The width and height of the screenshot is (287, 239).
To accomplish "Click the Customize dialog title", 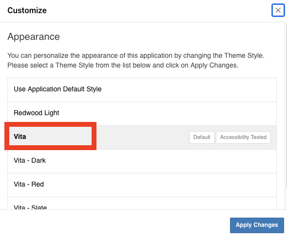I will point(27,10).
